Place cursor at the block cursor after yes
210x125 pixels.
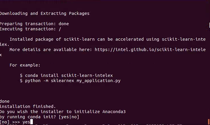click(x=32, y=122)
